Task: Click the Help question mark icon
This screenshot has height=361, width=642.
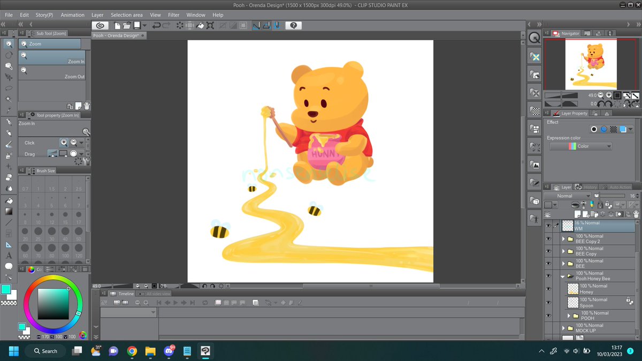Action: [x=294, y=25]
